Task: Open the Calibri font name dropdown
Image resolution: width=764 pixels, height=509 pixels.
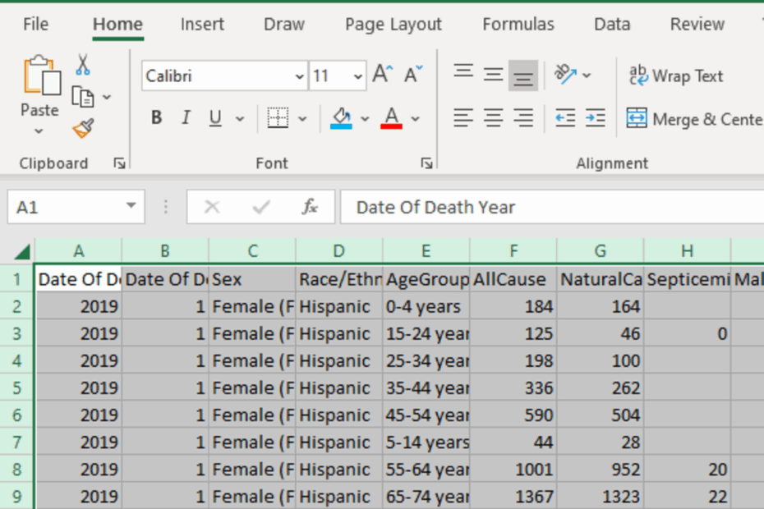Action: coord(299,76)
